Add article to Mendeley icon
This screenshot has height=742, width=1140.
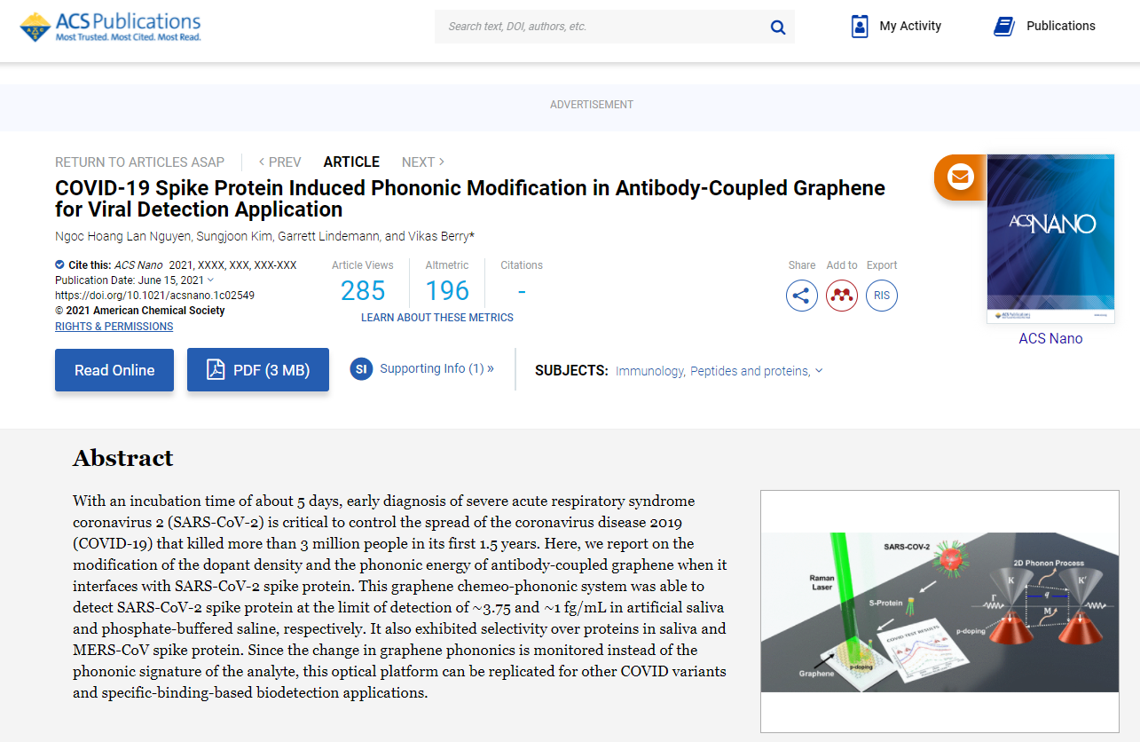point(842,296)
